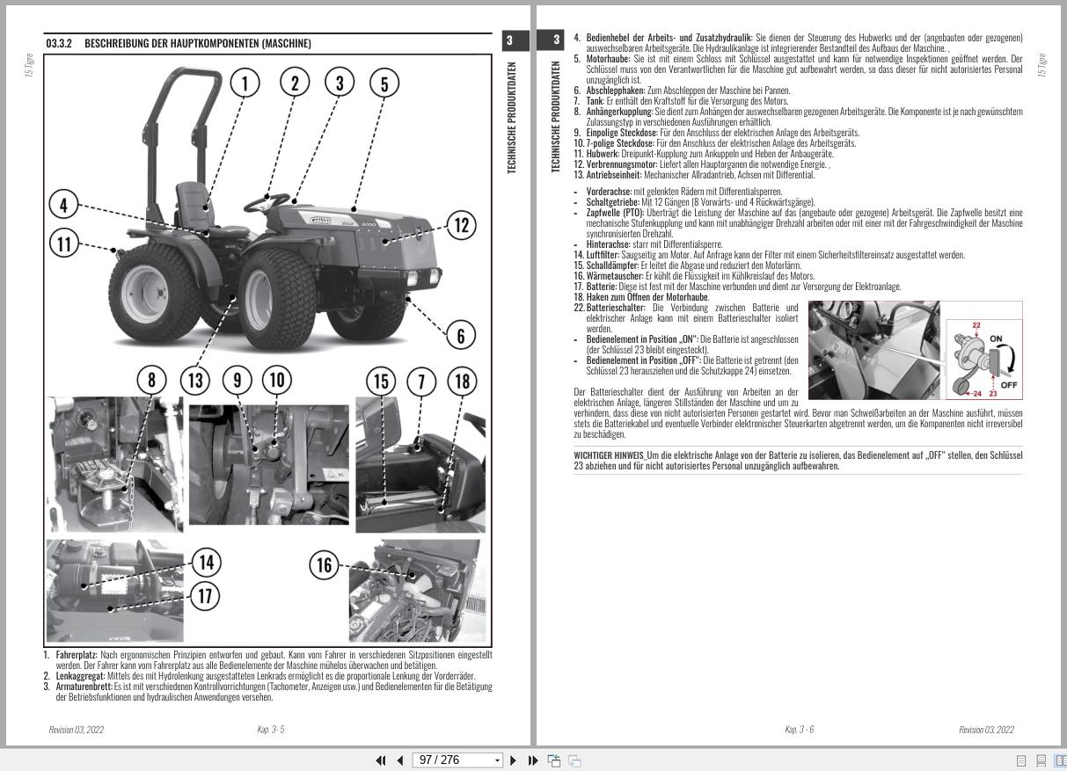Jump to the last page of the document
1067x771 pixels.
[533, 760]
